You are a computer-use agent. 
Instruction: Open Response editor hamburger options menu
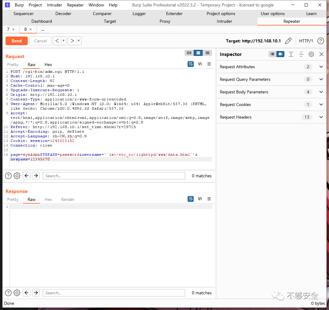pos(209,199)
